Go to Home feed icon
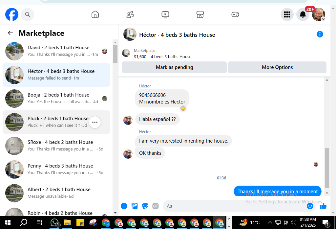 click(x=95, y=14)
